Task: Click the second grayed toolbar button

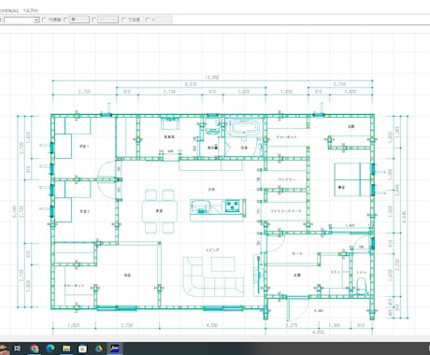Action: [x=107, y=20]
